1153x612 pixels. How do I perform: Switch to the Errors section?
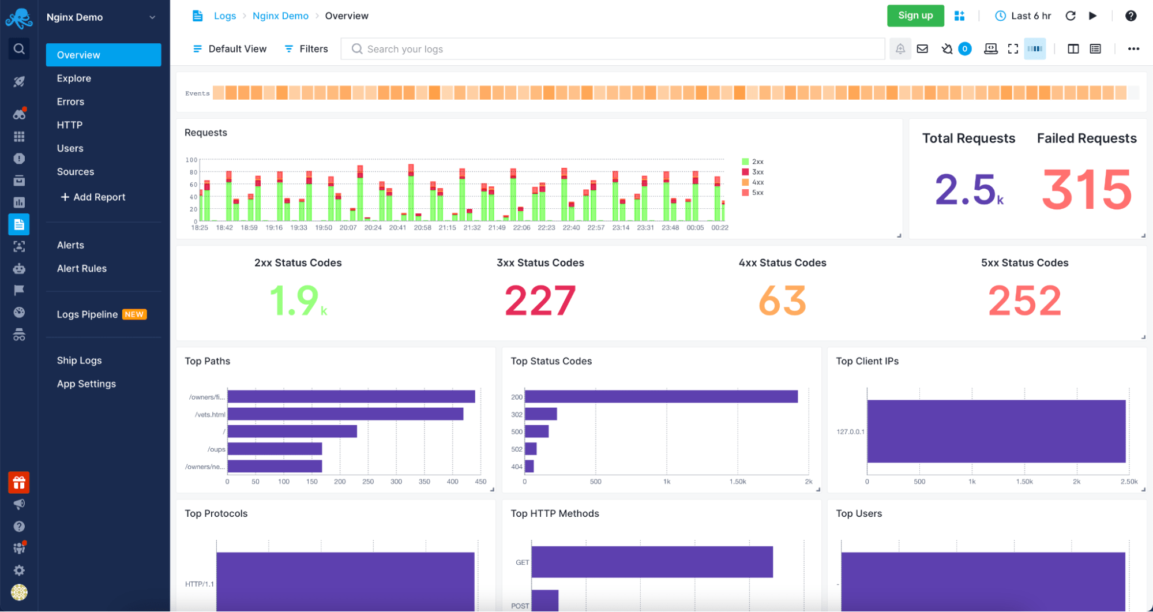(70, 102)
